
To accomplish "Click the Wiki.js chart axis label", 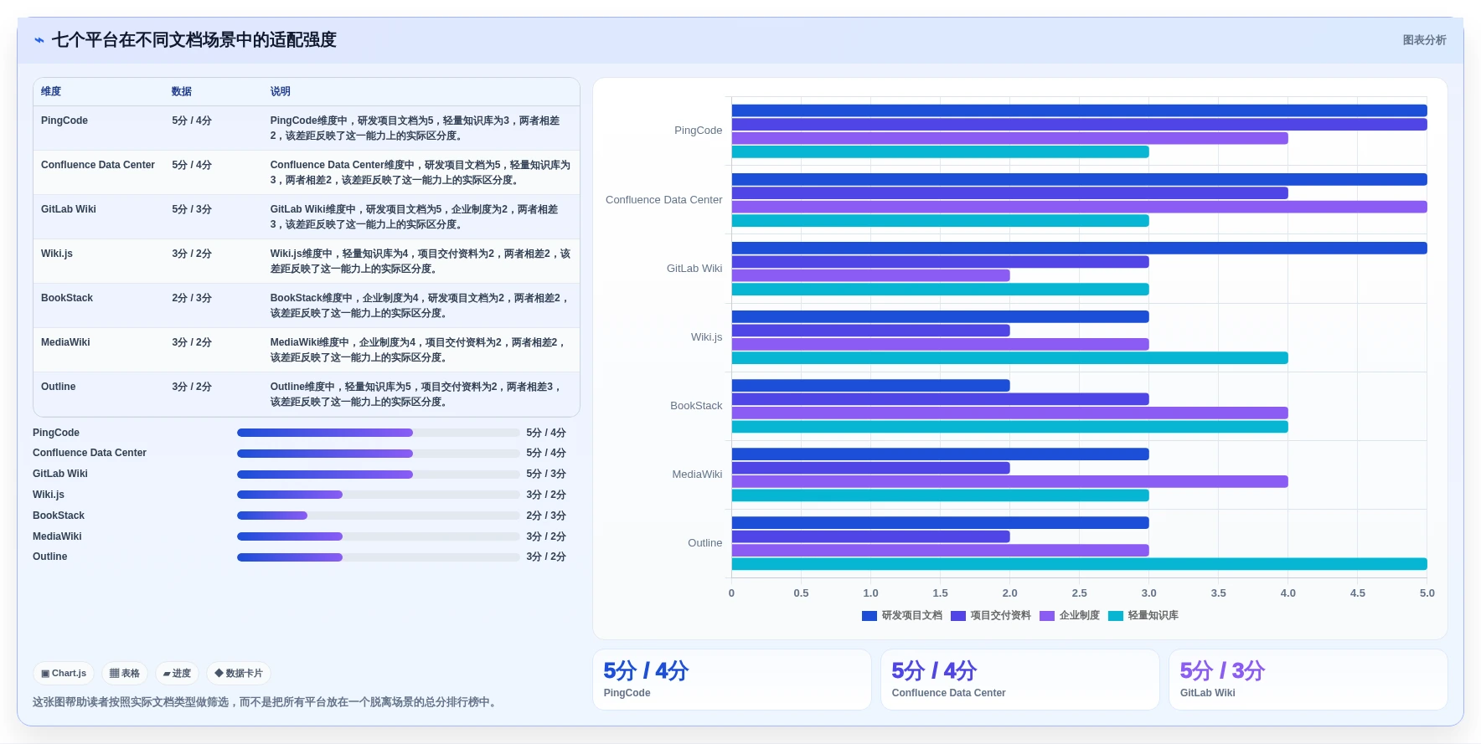I will click(x=707, y=337).
